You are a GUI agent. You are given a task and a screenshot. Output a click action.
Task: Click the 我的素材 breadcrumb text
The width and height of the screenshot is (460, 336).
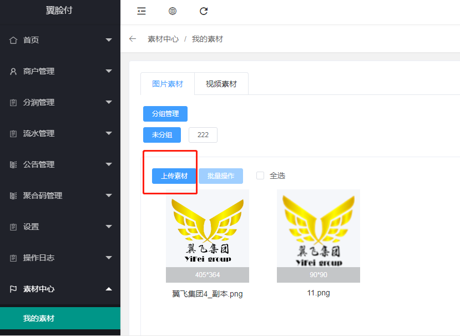pyautogui.click(x=208, y=39)
